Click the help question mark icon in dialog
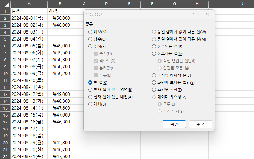 [x=193, y=14]
